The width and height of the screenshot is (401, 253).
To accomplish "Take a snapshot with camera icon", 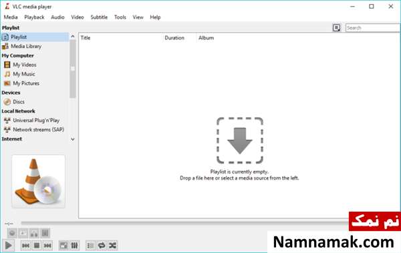I will (x=23, y=233).
